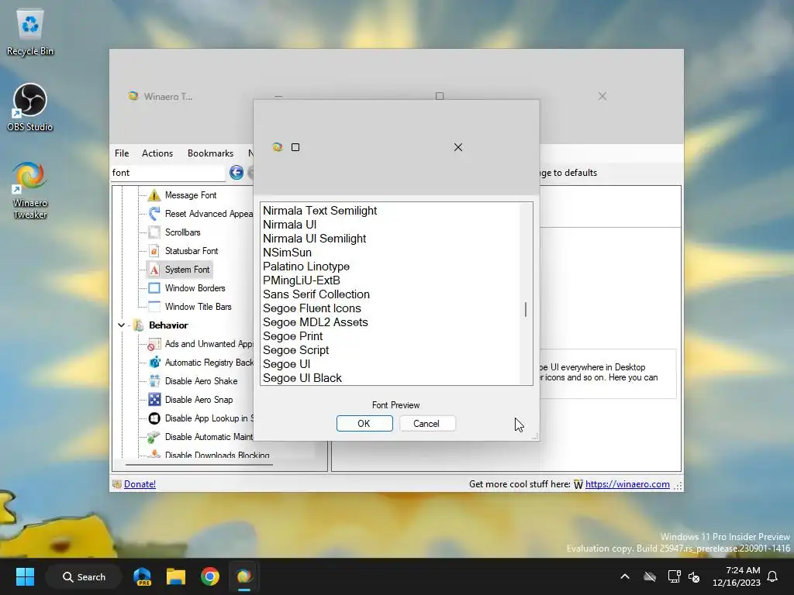Open Microsoft Edge PRE from taskbar
The image size is (794, 595).
point(143,576)
